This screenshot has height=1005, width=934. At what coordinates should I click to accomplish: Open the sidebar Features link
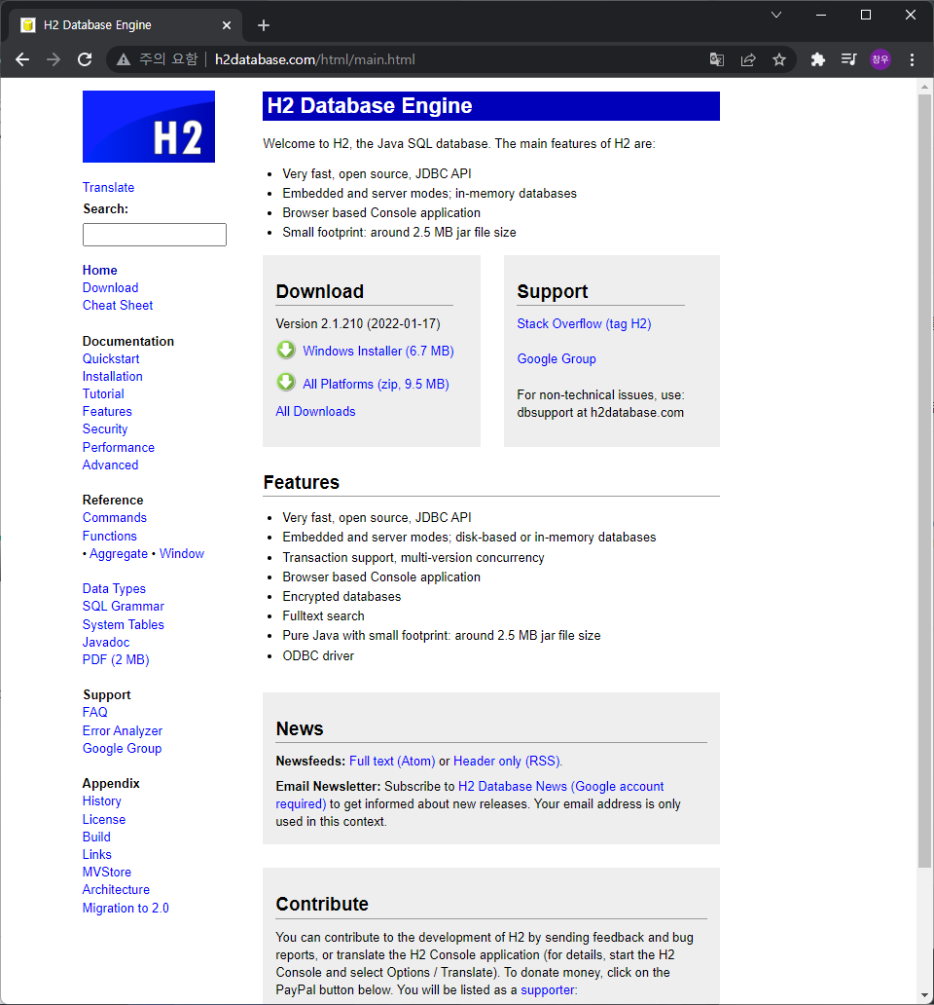point(107,412)
